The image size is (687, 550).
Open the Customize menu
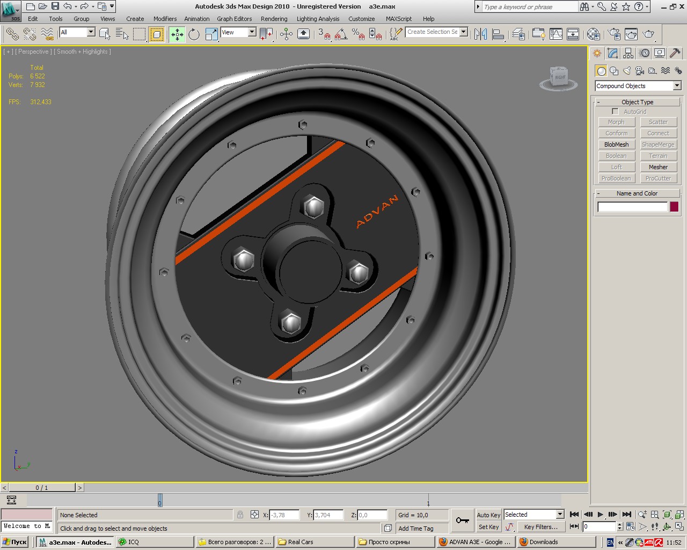(x=362, y=19)
